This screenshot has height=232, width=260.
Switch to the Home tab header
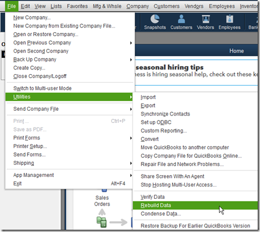[x=236, y=51]
